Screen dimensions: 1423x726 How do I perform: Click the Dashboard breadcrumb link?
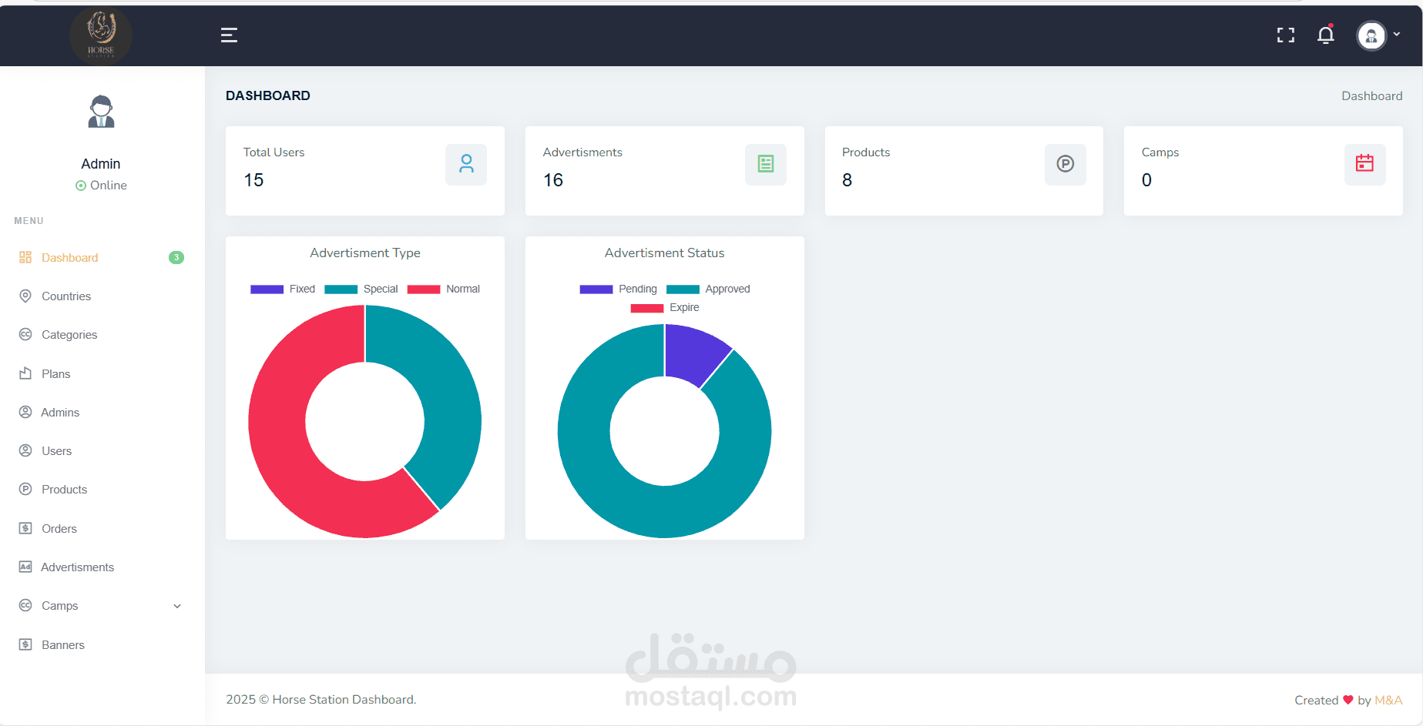(1371, 95)
